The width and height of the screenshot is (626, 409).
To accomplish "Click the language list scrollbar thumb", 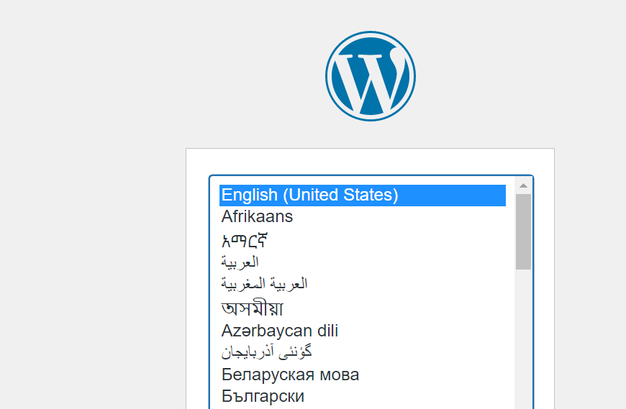I will [523, 231].
